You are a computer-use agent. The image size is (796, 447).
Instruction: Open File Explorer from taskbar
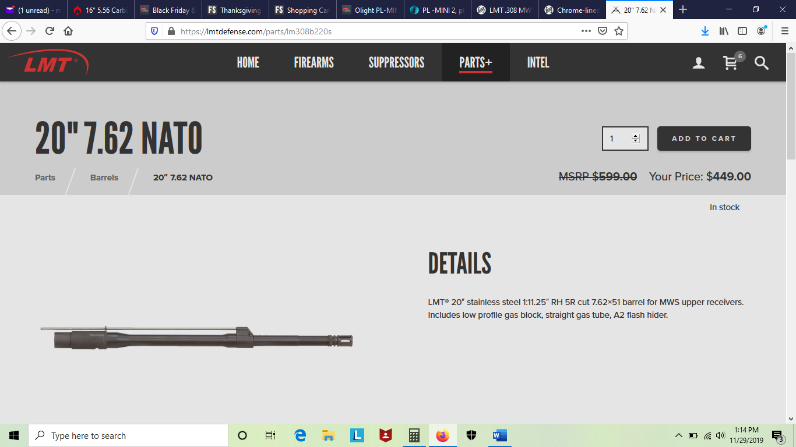pos(328,435)
